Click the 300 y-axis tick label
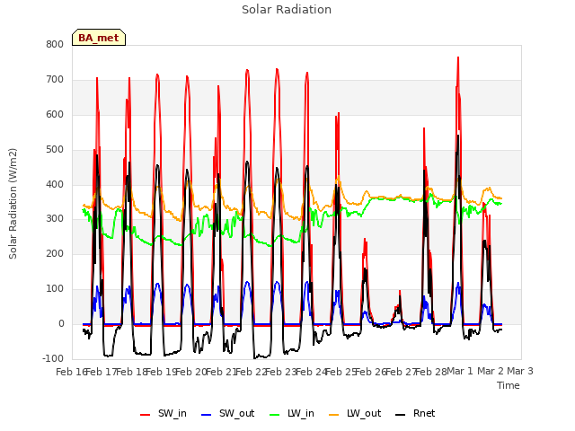 (x=55, y=219)
